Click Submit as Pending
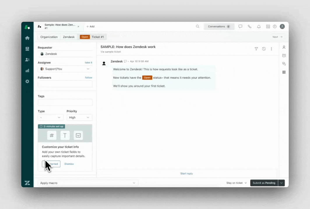This screenshot has width=310, height=209. tap(264, 183)
